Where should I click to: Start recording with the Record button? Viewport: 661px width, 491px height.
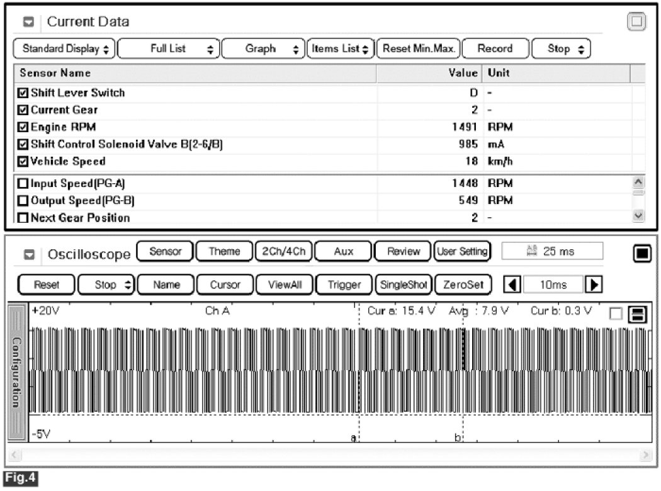tap(495, 48)
